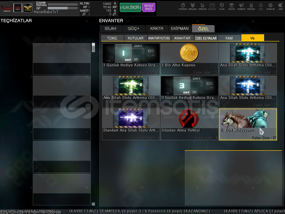Click the equipment list scroll-up arrow
The width and height of the screenshot is (285, 214).
pos(93,45)
